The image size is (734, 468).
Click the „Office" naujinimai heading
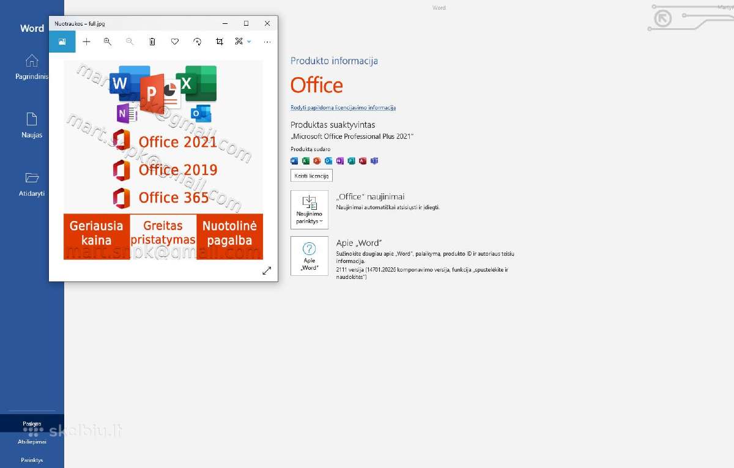point(371,197)
